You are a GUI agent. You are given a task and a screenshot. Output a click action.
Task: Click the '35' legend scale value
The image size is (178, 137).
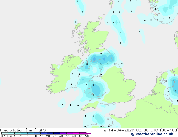[x=67, y=136]
